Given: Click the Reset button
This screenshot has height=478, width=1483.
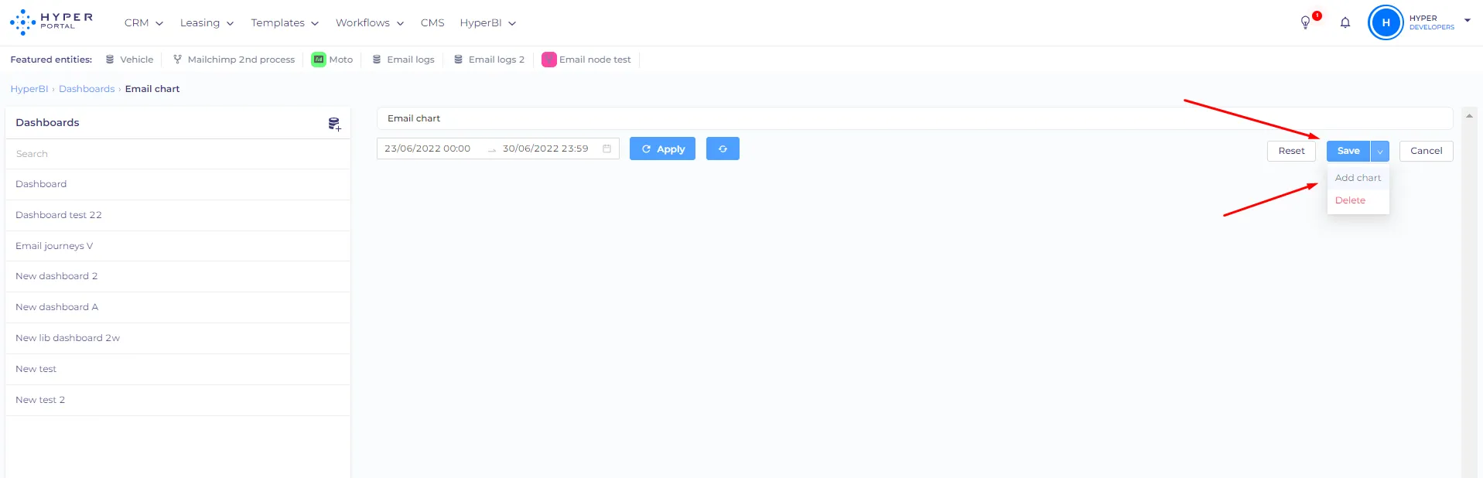Looking at the screenshot, I should tap(1291, 151).
